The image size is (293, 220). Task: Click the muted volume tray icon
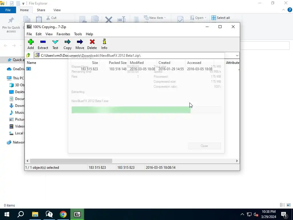click(256, 214)
